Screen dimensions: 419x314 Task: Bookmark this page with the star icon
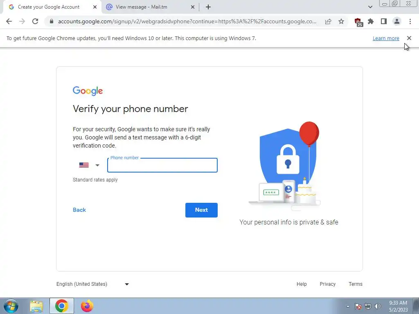coord(341,21)
